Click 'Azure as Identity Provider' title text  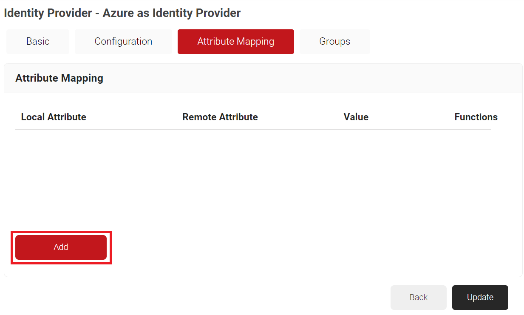point(171,13)
